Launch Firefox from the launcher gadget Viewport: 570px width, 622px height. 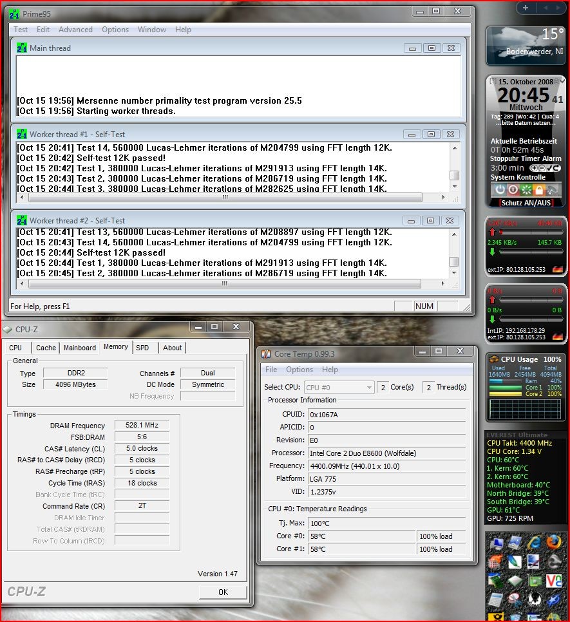554,542
